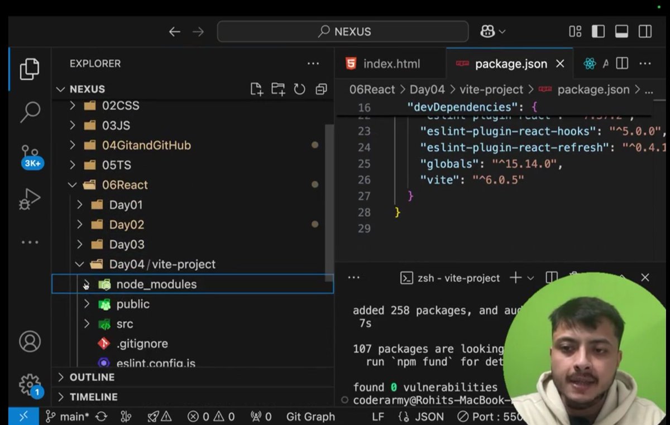This screenshot has height=425, width=670.
Task: Open the Search view in activity bar
Action: (30, 111)
